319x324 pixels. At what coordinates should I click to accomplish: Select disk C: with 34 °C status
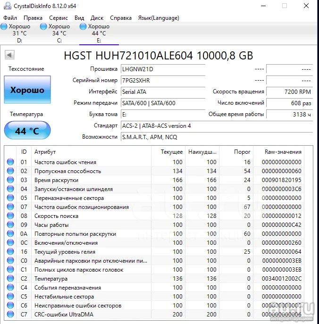coord(59,33)
